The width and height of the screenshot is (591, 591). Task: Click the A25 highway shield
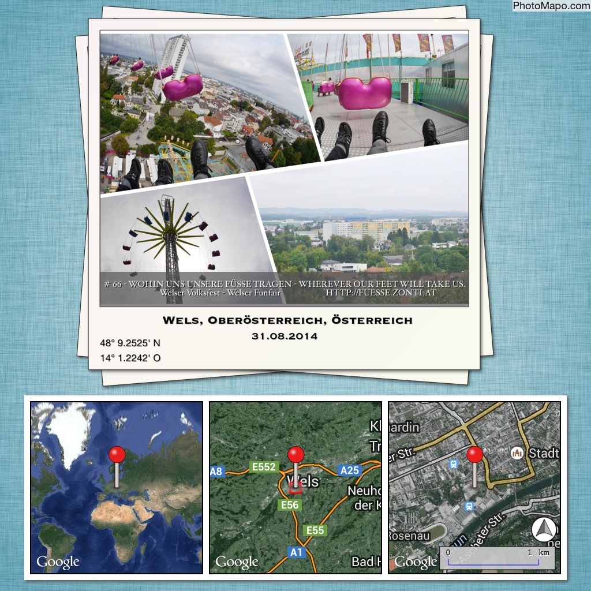350,470
